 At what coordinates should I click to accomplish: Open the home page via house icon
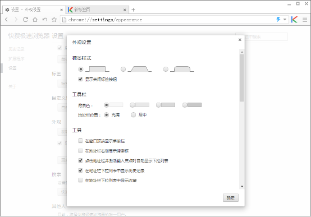(35, 20)
